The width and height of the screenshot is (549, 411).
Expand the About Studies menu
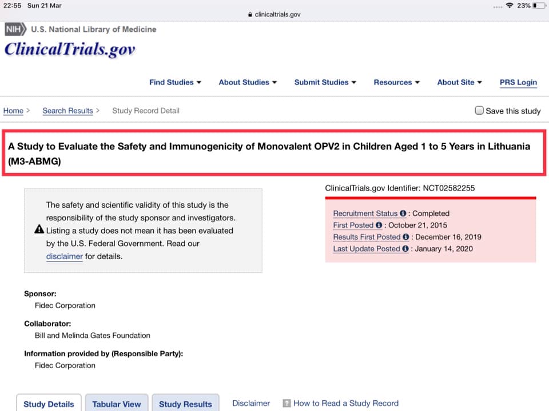(x=248, y=82)
